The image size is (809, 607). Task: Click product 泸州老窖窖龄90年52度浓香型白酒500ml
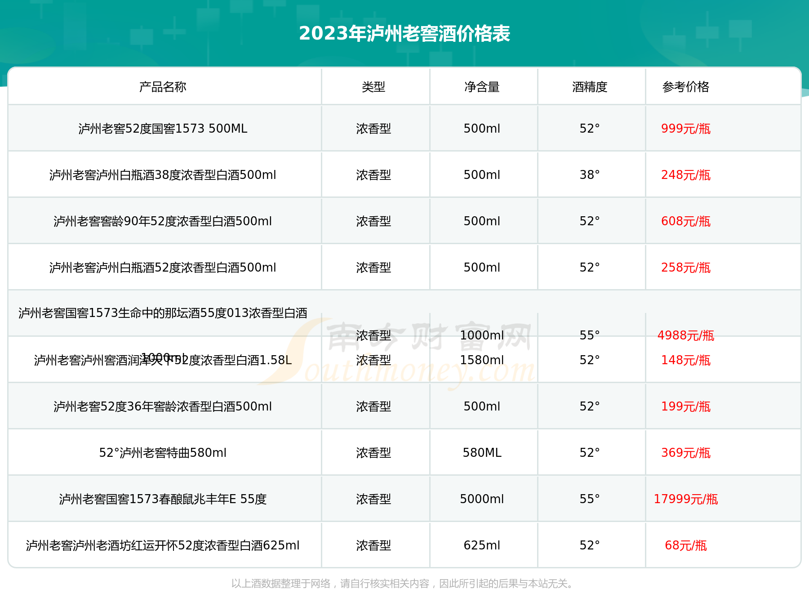163,221
